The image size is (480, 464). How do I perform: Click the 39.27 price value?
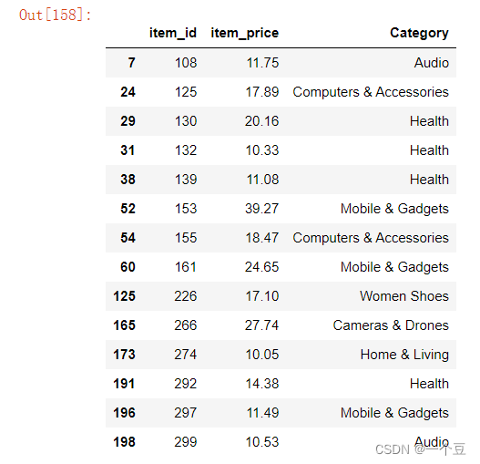pos(261,209)
